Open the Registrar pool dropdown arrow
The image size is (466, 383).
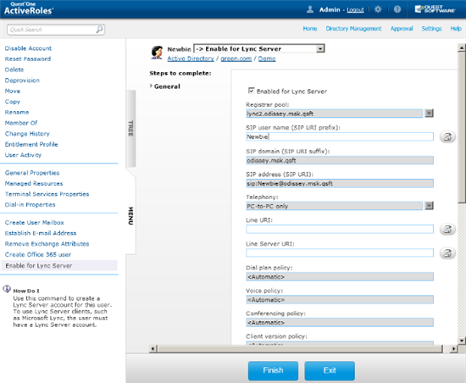pyautogui.click(x=429, y=114)
